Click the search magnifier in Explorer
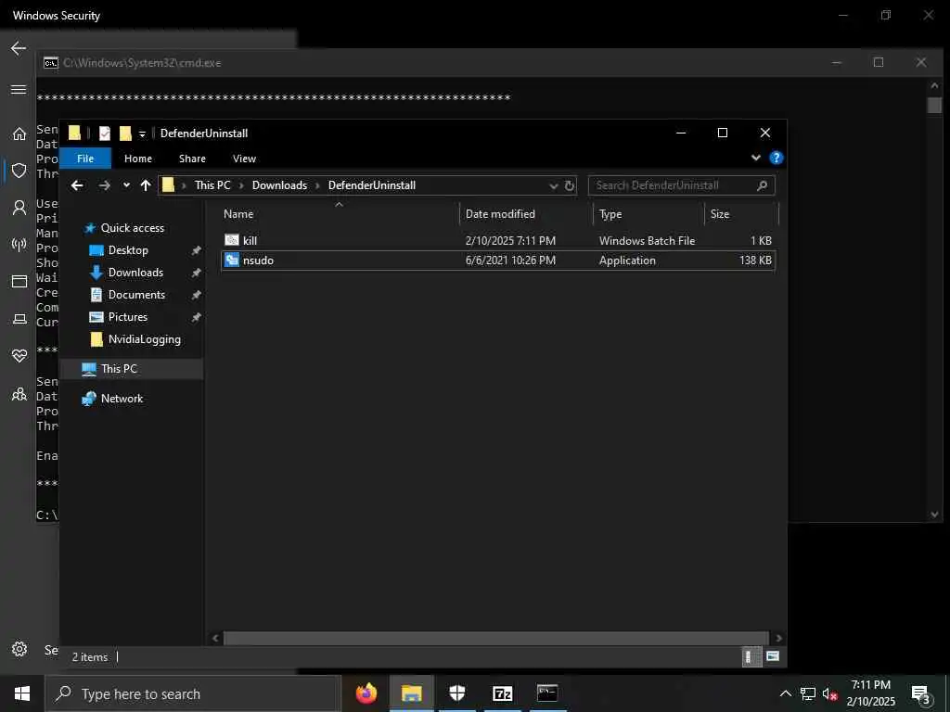950x712 pixels. tap(763, 185)
